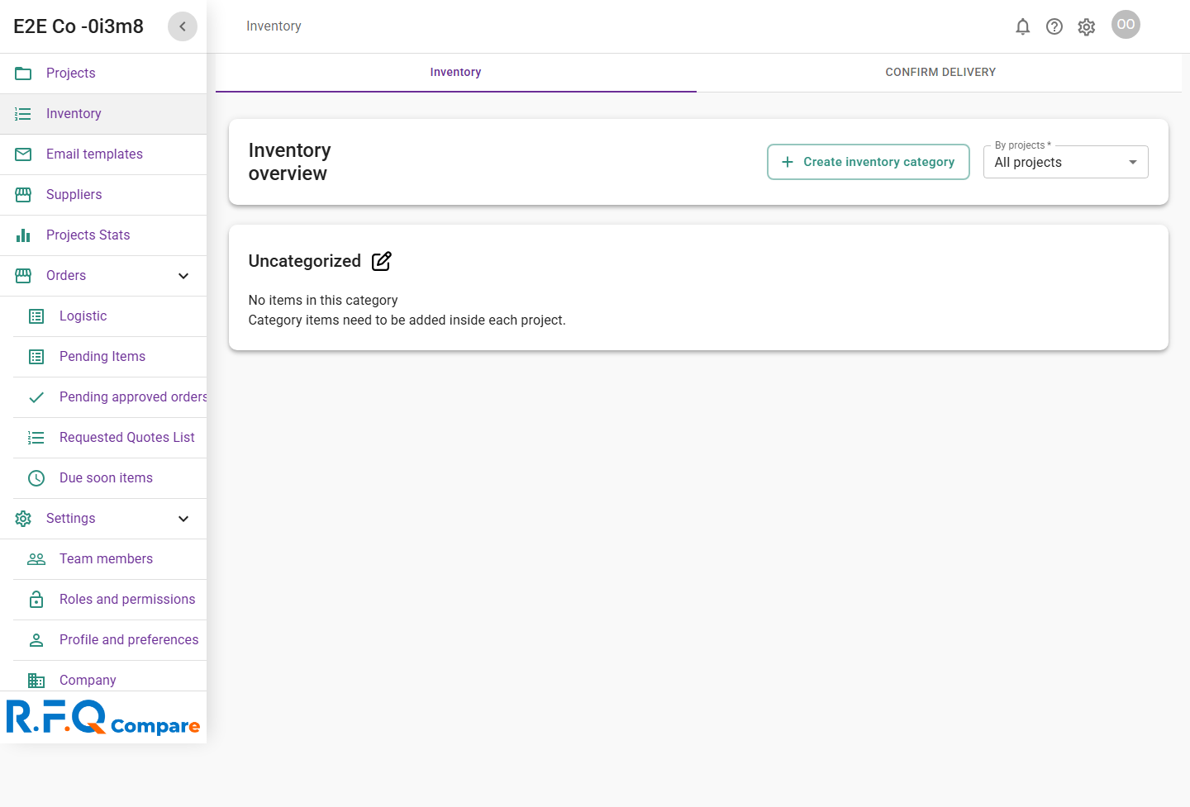Click the Projects folder icon
Screen dimensions: 1190x807
(23, 74)
